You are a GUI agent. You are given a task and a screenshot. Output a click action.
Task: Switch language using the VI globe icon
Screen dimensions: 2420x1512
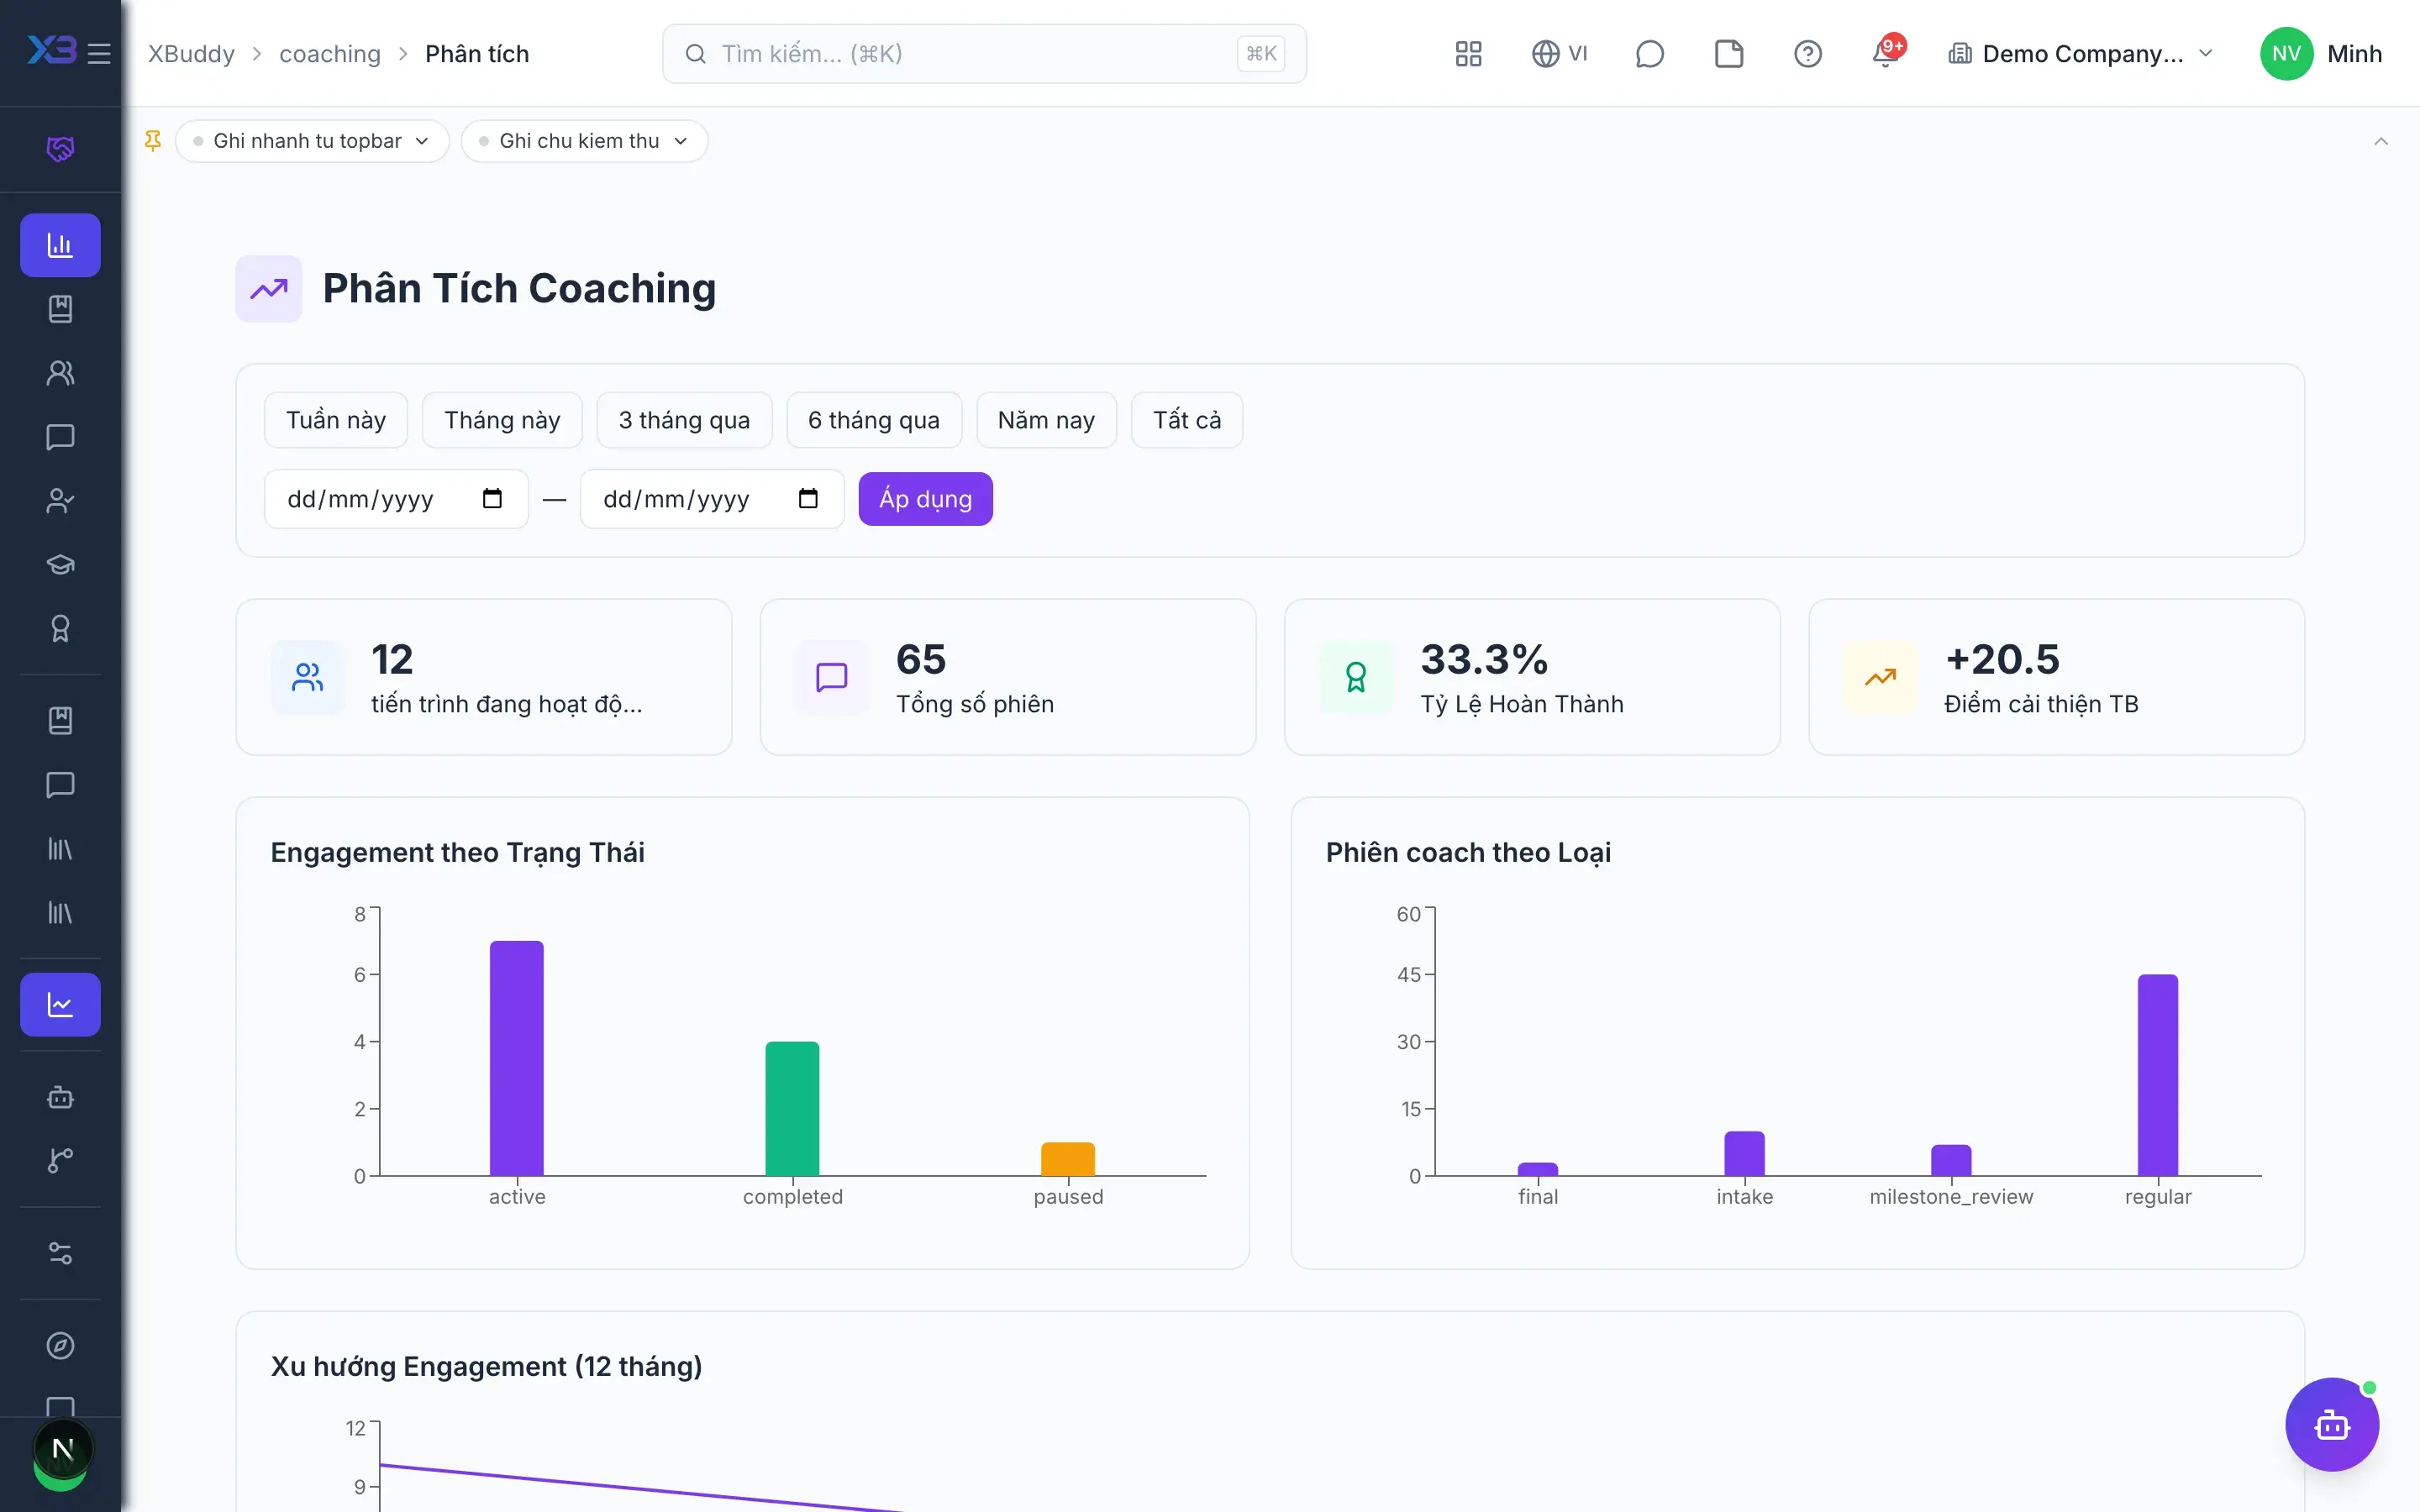[x=1560, y=54]
